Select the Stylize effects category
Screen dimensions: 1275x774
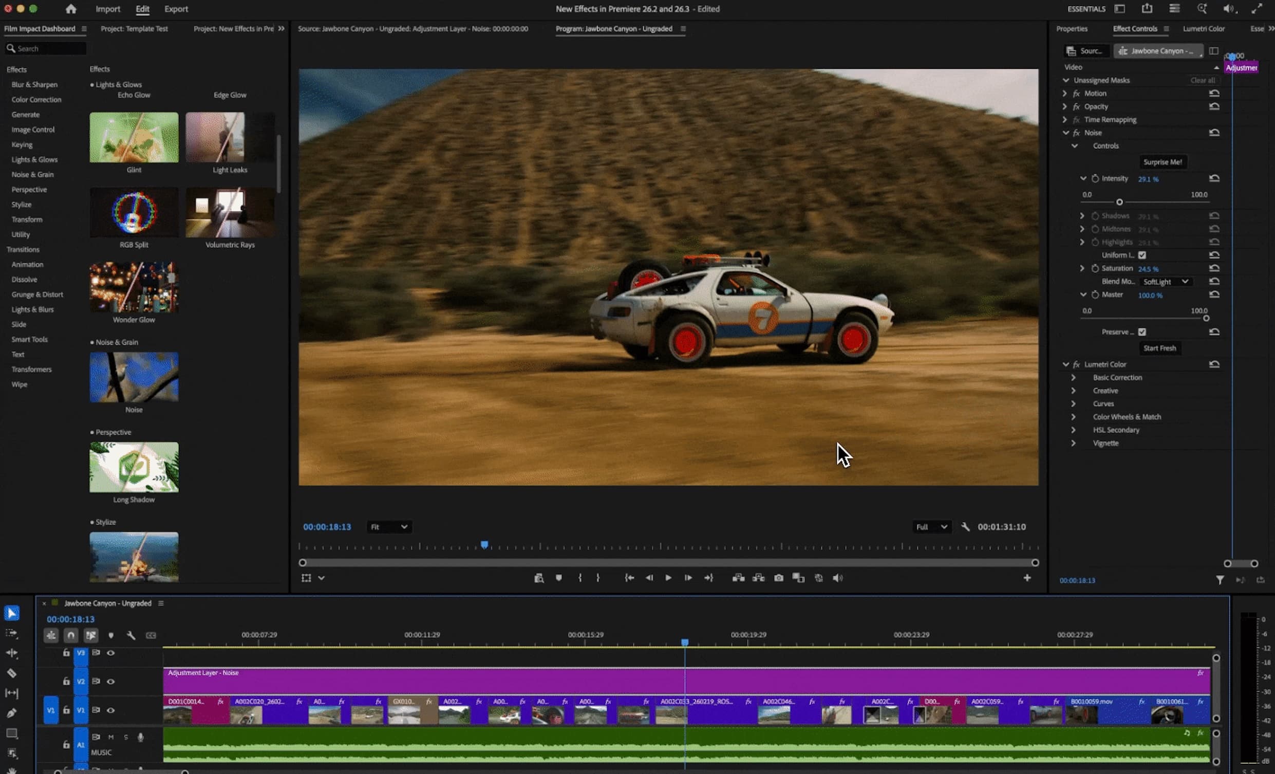21,205
